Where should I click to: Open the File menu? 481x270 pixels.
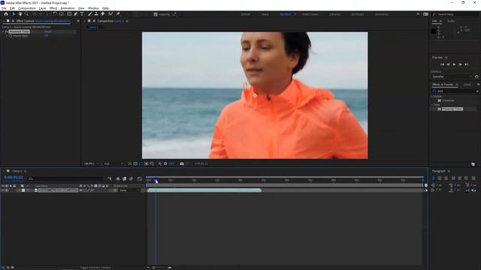(4, 8)
